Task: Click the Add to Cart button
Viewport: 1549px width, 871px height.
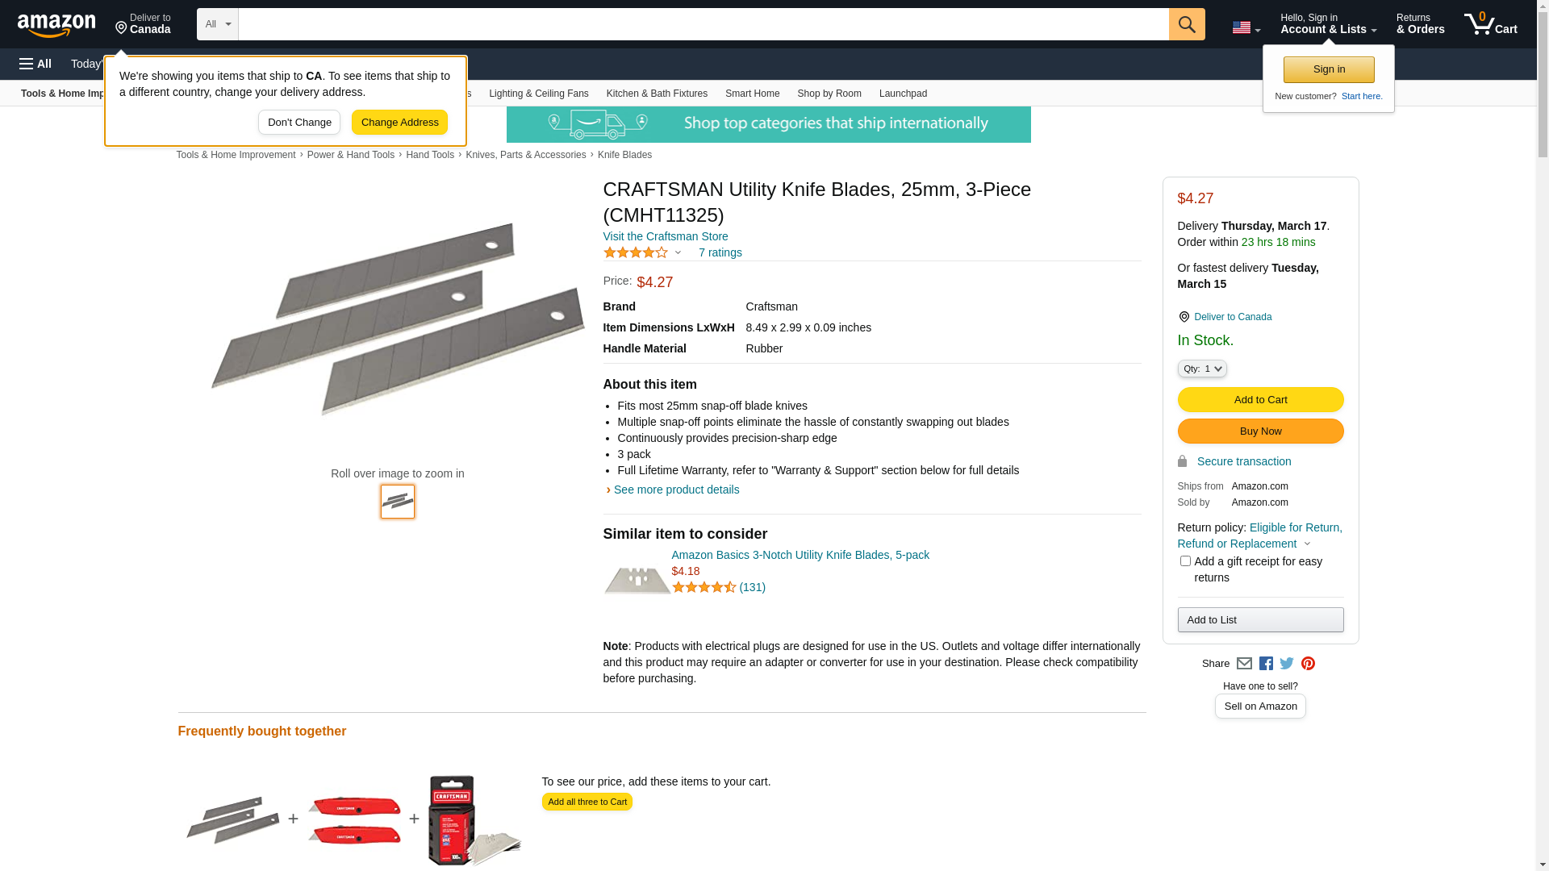Action: tap(1260, 400)
